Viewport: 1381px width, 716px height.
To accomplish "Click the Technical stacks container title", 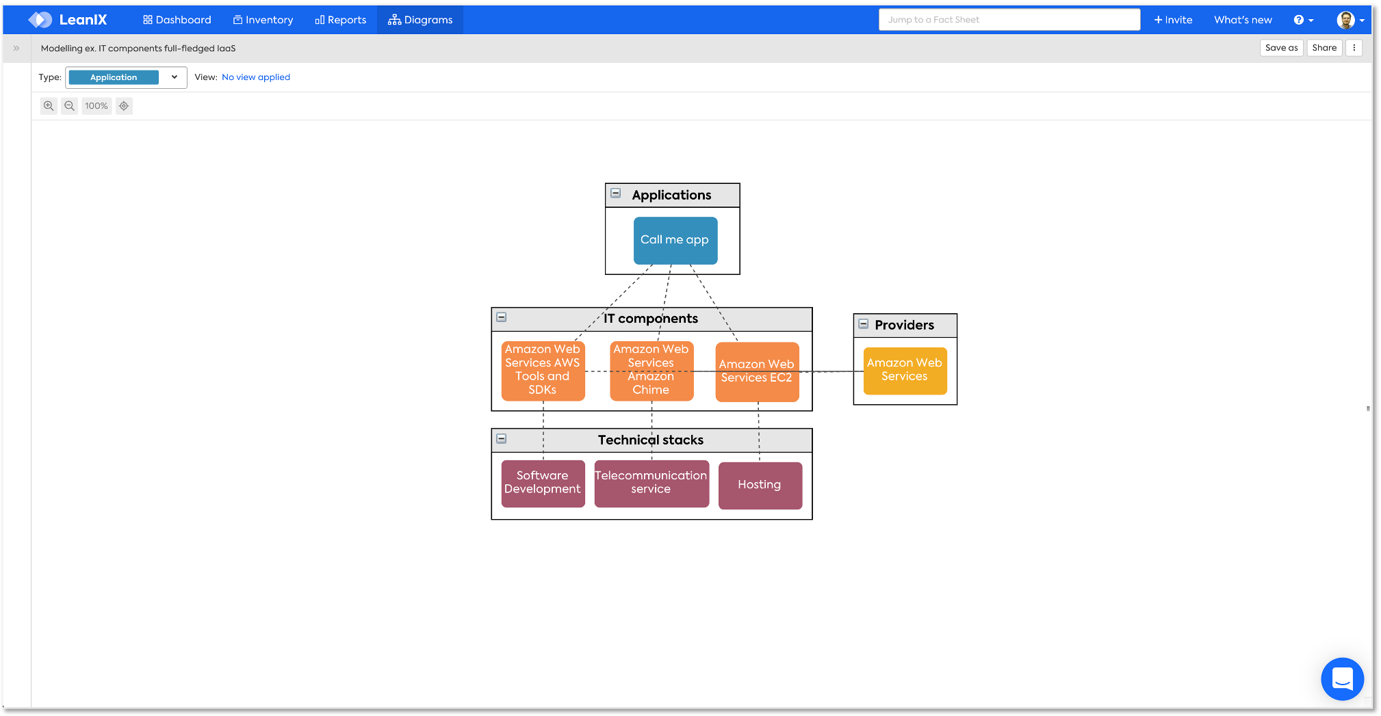I will (651, 440).
